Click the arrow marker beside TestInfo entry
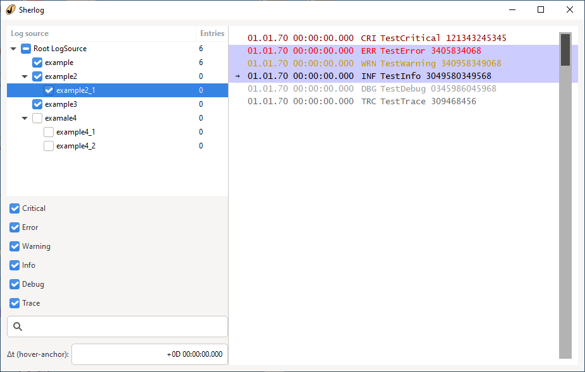This screenshot has height=372, width=585. tap(236, 76)
